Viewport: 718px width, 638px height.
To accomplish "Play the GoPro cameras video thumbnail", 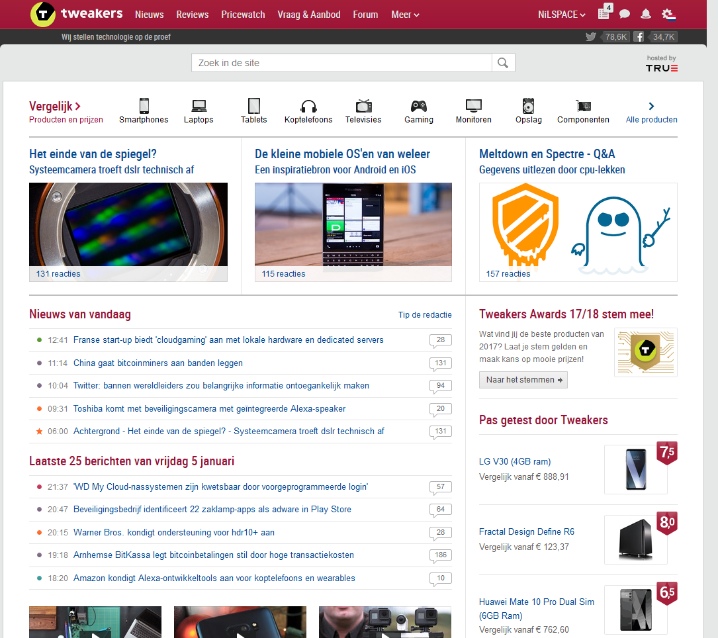I will click(385, 622).
